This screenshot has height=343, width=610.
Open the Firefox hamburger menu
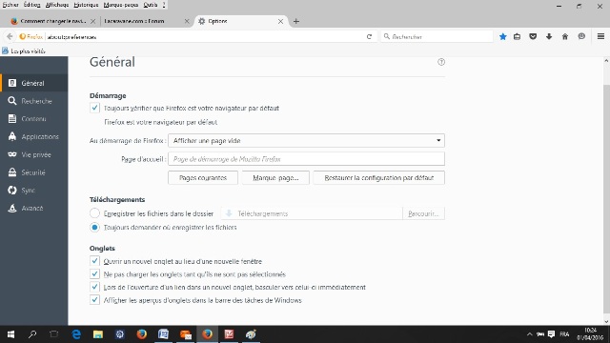coord(600,36)
